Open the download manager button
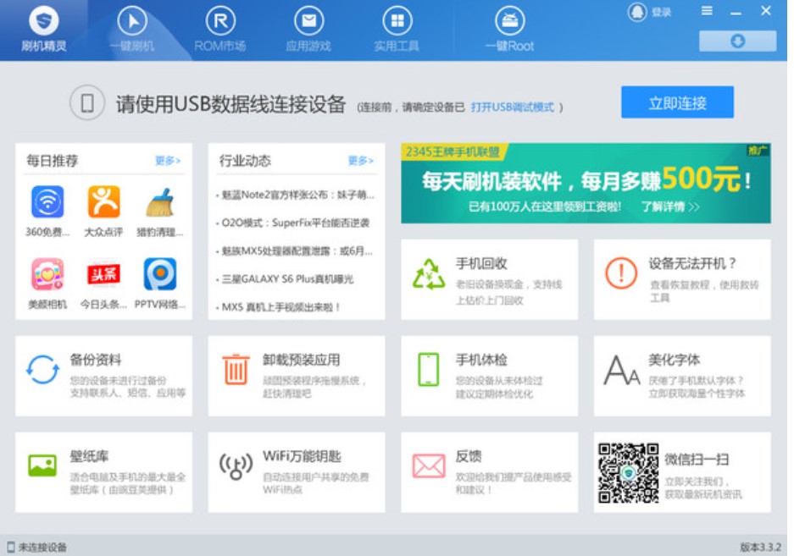 pyautogui.click(x=737, y=41)
